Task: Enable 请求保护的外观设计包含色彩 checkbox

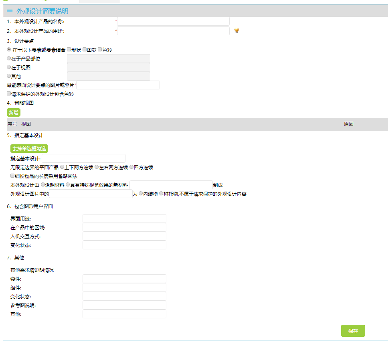Action: [9, 93]
